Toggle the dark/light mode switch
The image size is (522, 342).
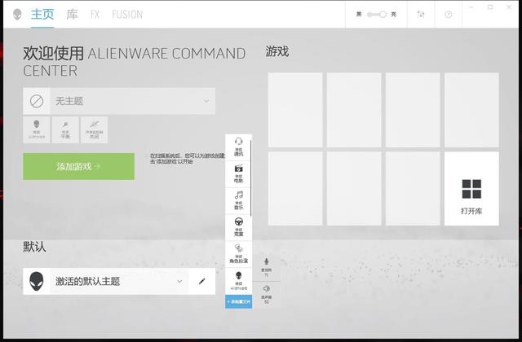[x=377, y=15]
